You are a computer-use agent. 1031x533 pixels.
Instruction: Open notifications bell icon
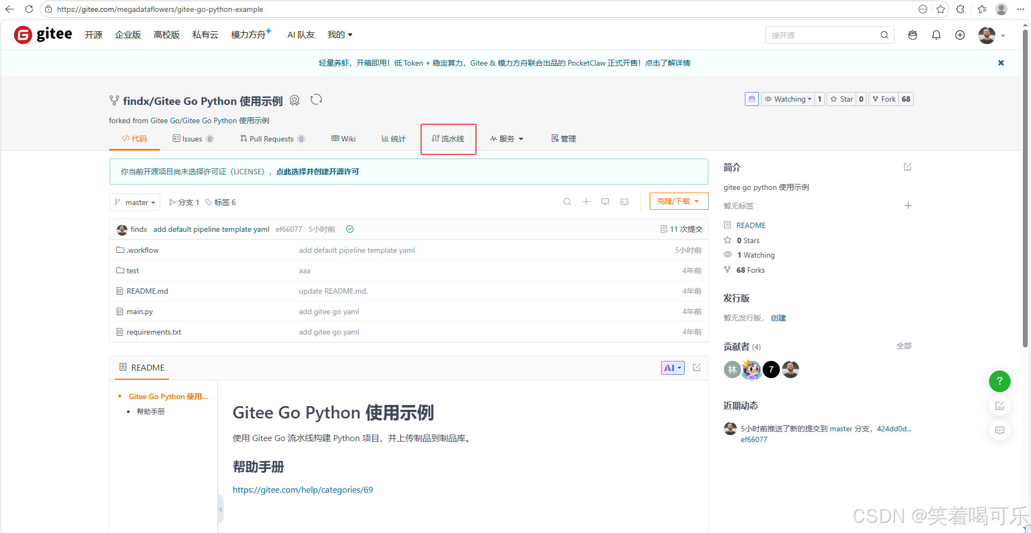(936, 35)
